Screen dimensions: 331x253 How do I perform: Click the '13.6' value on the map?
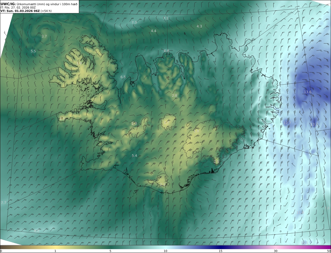point(307,92)
